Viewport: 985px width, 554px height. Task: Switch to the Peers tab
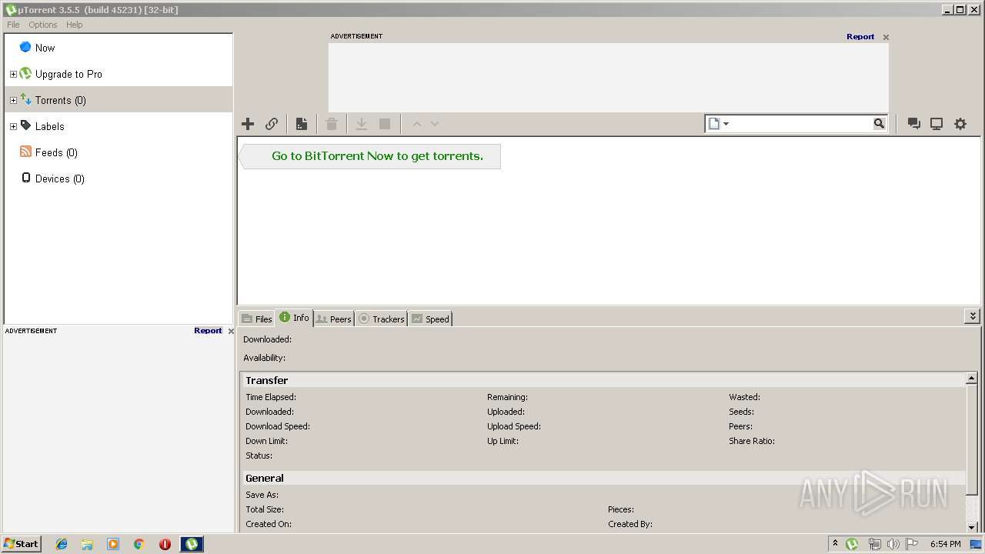pyautogui.click(x=334, y=319)
